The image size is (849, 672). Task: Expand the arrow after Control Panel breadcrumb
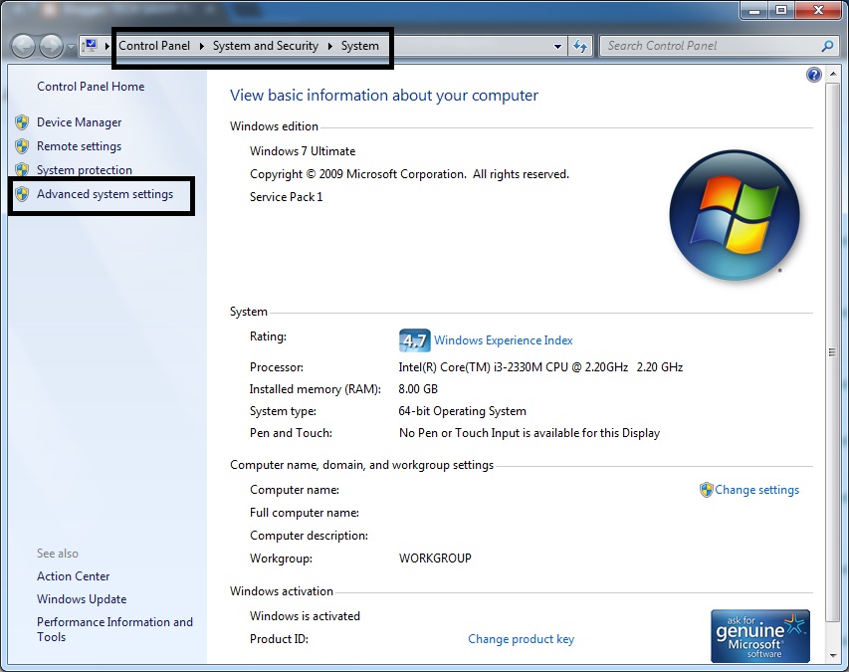[x=201, y=46]
